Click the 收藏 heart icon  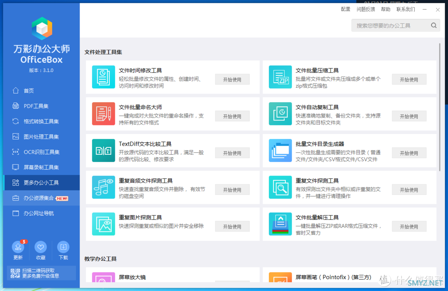point(41,247)
